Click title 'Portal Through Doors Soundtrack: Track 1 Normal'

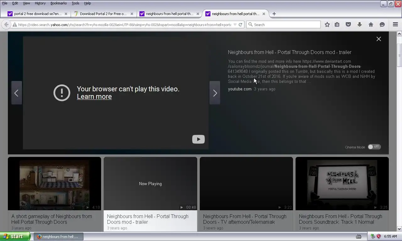click(340, 219)
